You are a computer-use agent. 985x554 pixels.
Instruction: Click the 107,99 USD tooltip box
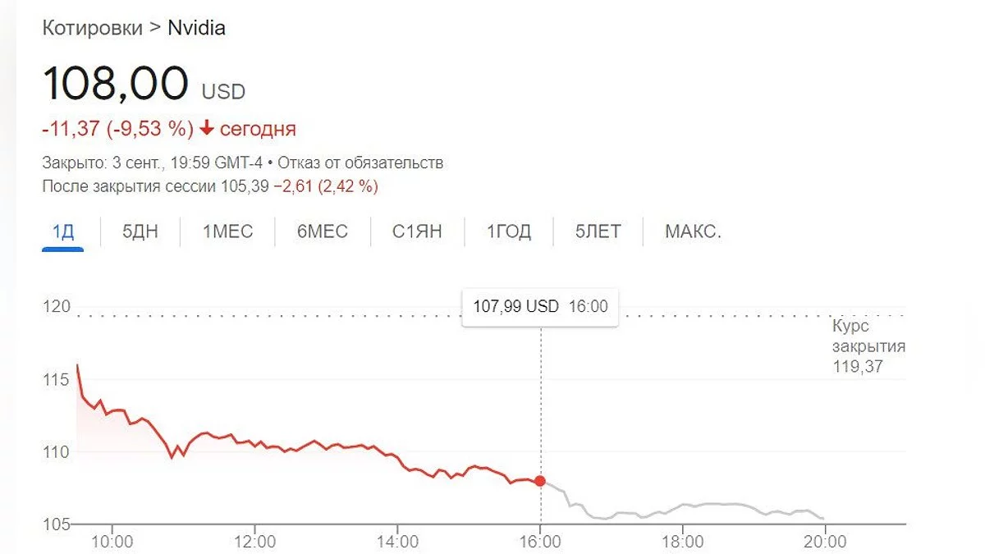click(x=540, y=307)
